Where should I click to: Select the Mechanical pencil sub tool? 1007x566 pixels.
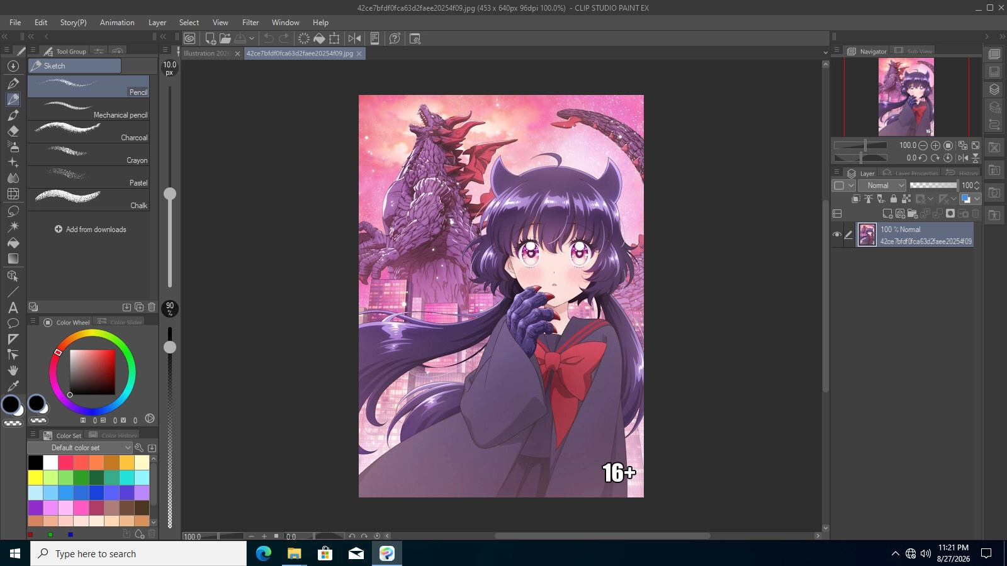tap(89, 109)
